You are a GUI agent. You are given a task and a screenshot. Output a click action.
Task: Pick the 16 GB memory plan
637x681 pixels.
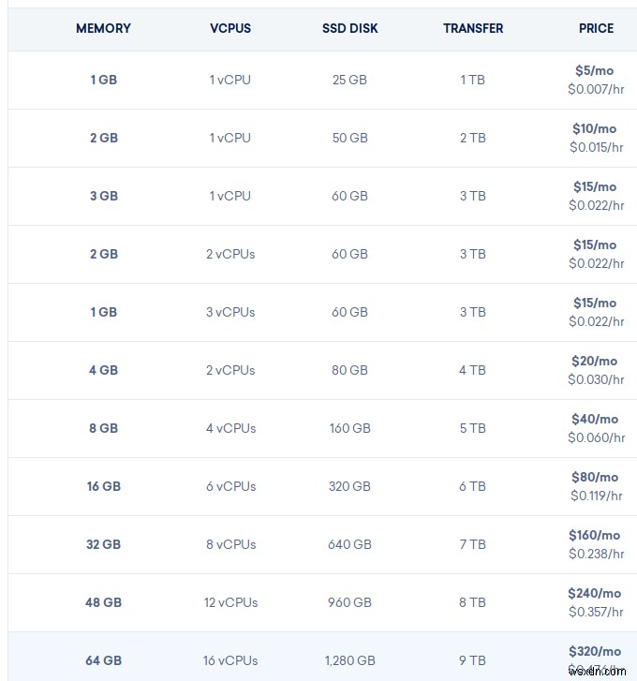[x=103, y=486]
